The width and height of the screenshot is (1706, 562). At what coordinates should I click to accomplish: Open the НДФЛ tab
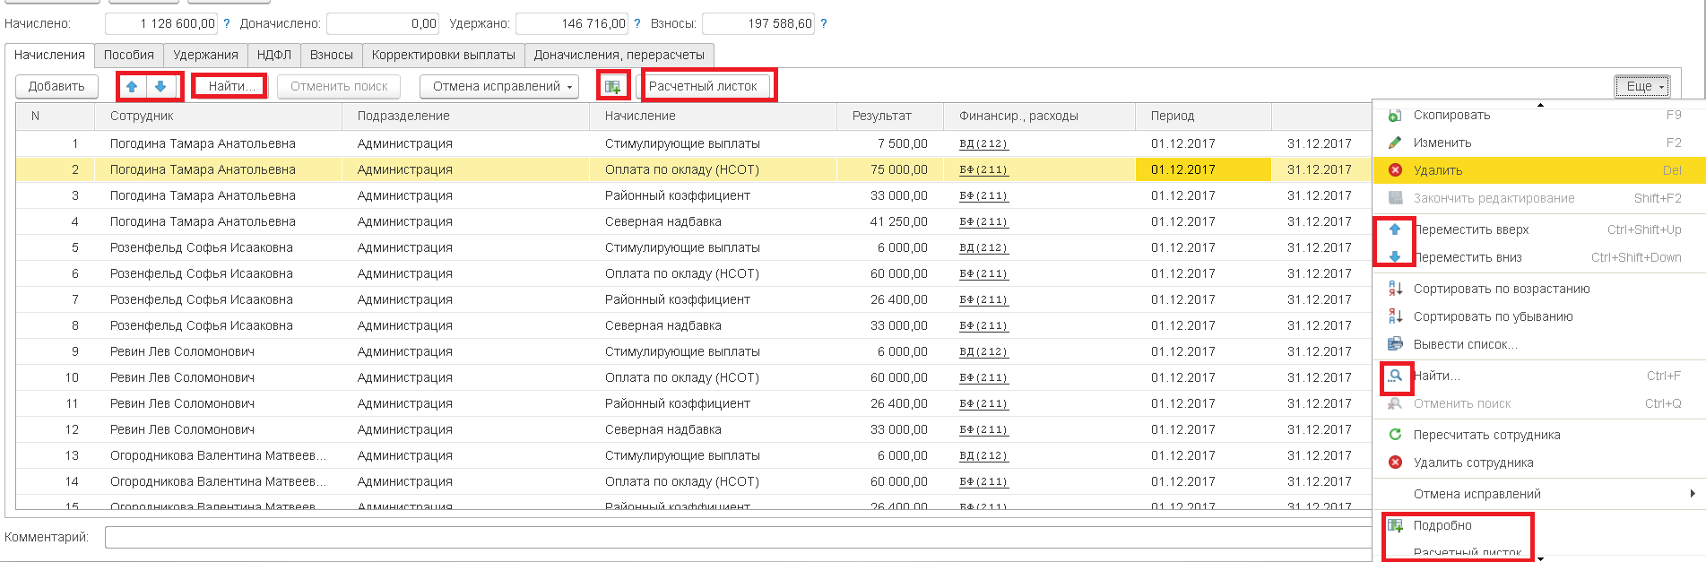pyautogui.click(x=274, y=56)
